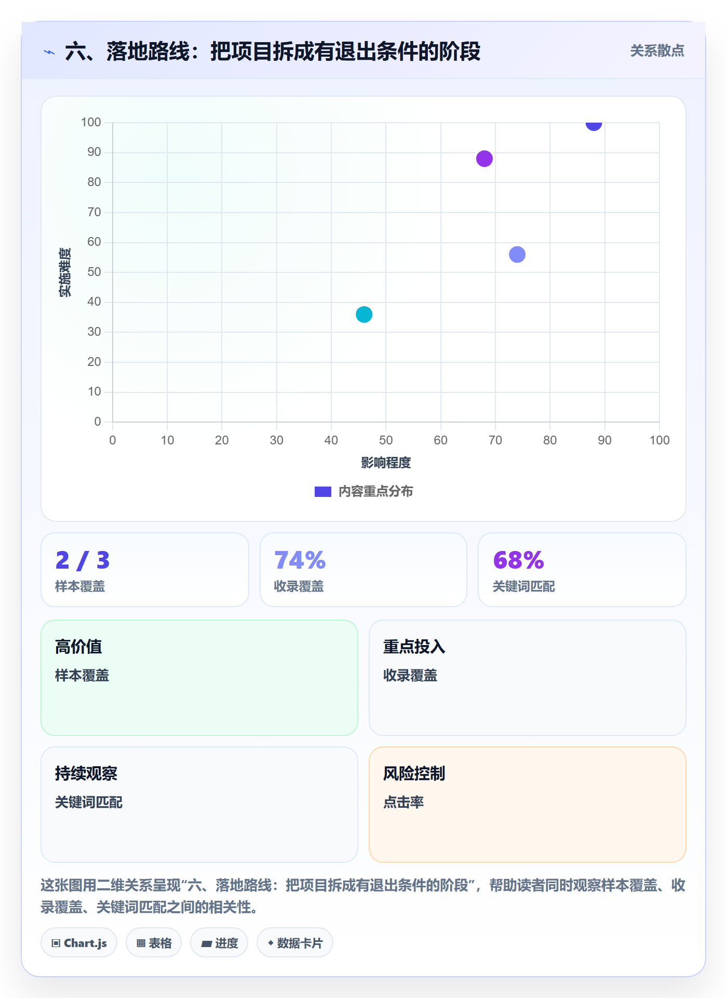Viewport: 727px width, 998px height.
Task: Click the purple scatter data point
Action: coord(484,159)
